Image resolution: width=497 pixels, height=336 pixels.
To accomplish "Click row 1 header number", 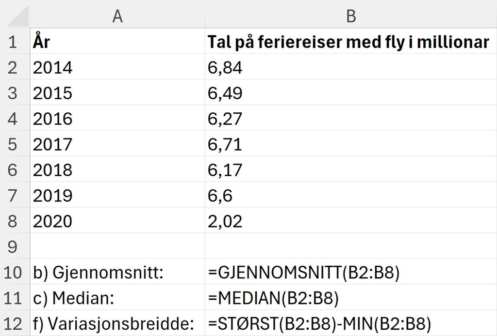I will (x=13, y=42).
